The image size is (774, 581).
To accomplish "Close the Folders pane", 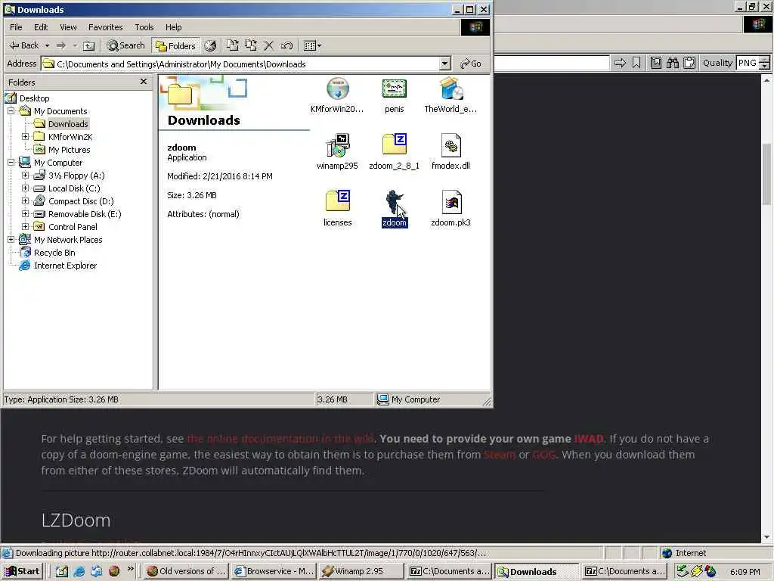I will tap(143, 82).
